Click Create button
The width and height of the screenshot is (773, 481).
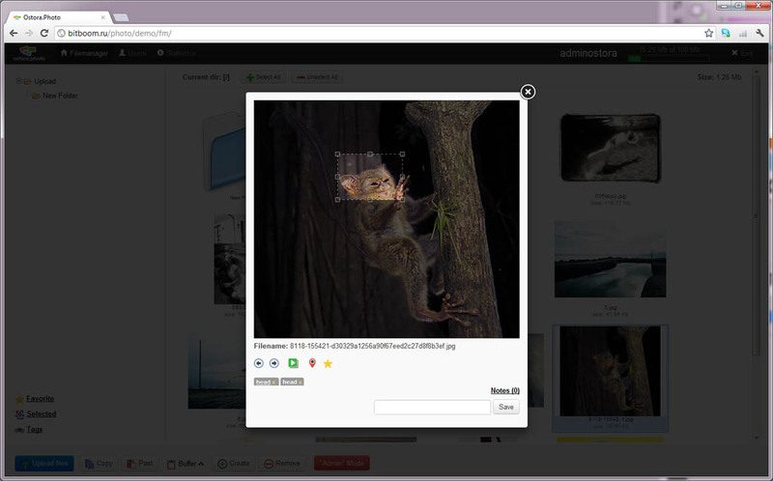coord(234,464)
